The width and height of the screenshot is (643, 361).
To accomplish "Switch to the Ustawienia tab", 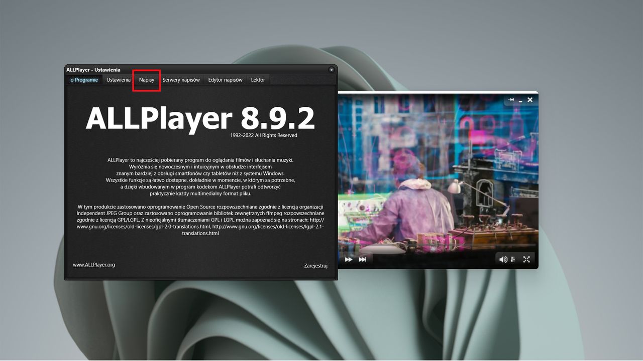I will click(x=119, y=80).
